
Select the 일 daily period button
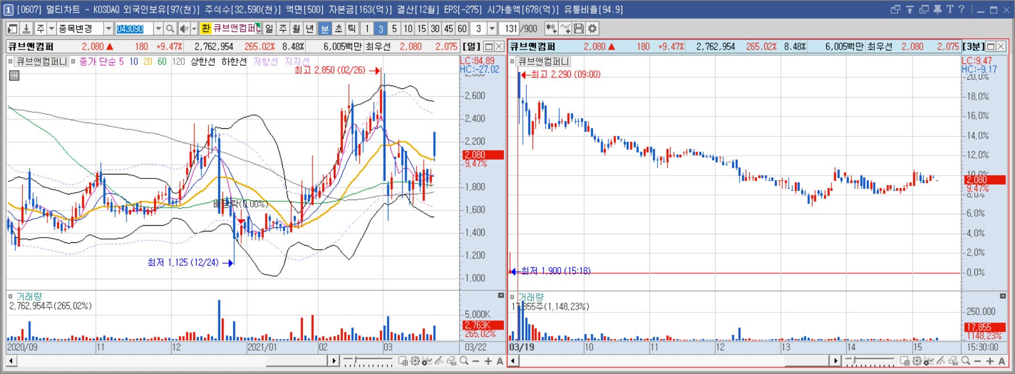click(x=269, y=29)
